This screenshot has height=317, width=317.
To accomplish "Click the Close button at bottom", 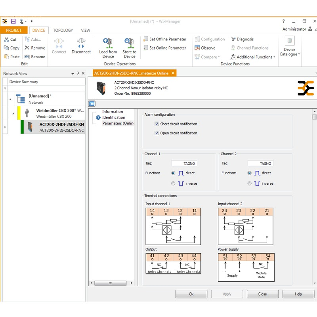I will pos(263,294).
